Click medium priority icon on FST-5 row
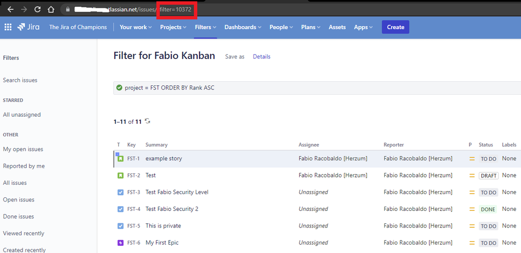This screenshot has width=521, height=253. point(472,226)
